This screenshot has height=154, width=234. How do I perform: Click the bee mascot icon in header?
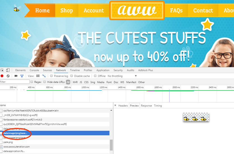pos(17,9)
